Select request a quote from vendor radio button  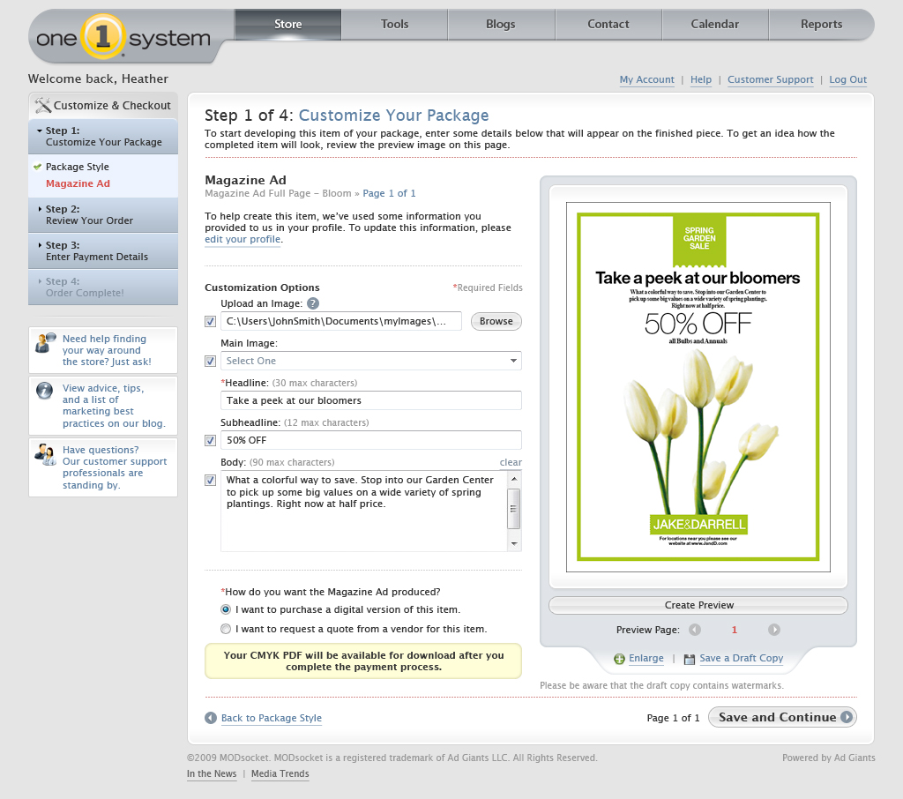[226, 629]
